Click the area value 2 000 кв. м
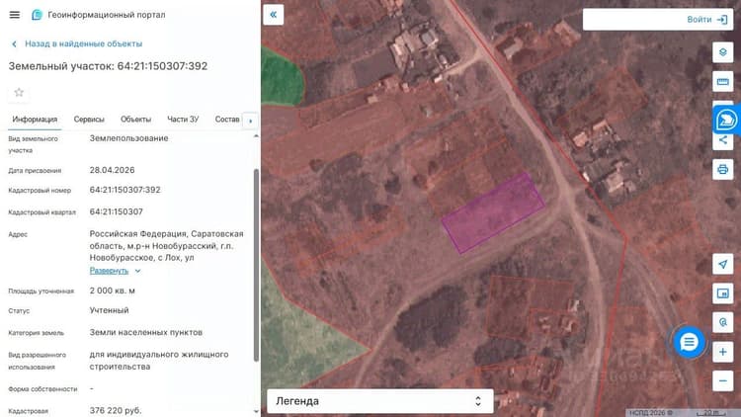The height and width of the screenshot is (417, 741). pos(113,291)
